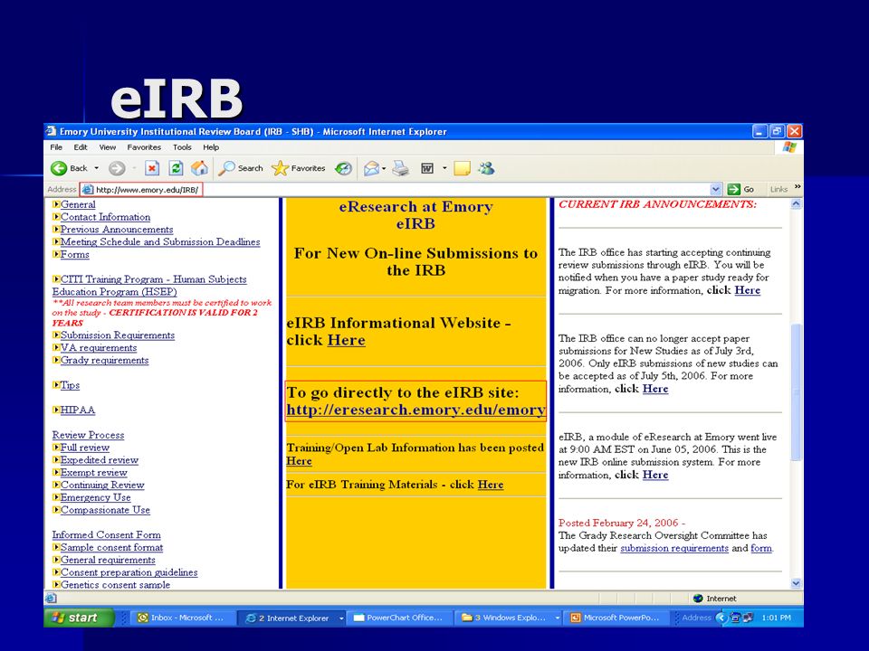Open the submission requirements link in announcements
This screenshot has width=869, height=651.
point(673,548)
